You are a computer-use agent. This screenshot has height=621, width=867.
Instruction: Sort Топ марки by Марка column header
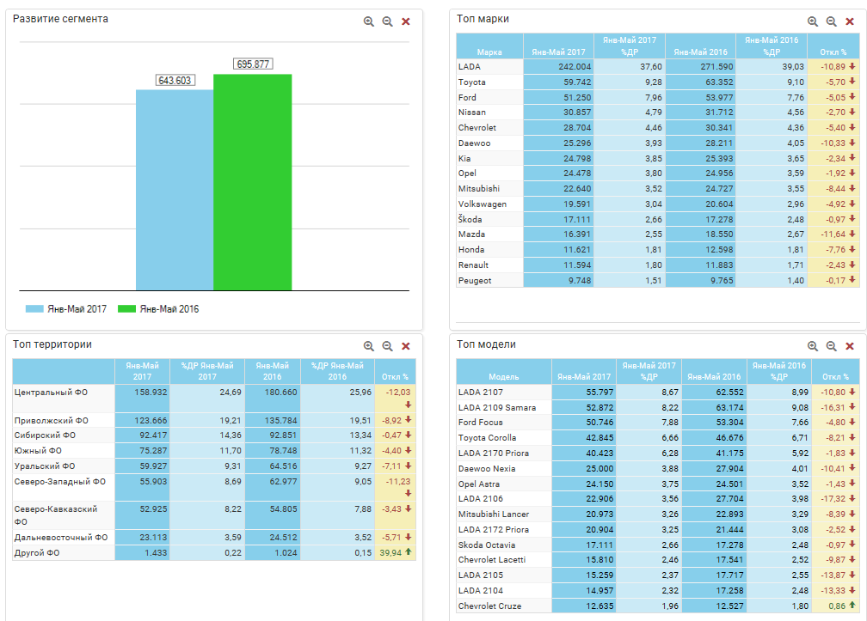(489, 52)
